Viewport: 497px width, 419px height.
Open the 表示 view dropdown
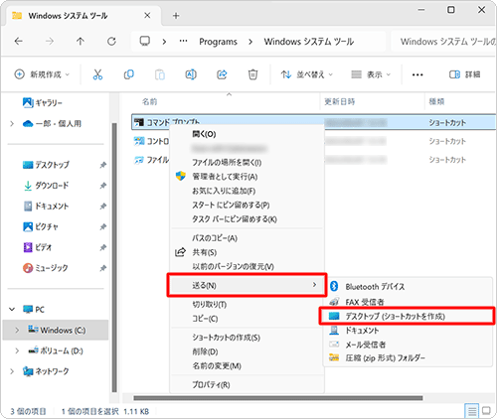pos(371,74)
